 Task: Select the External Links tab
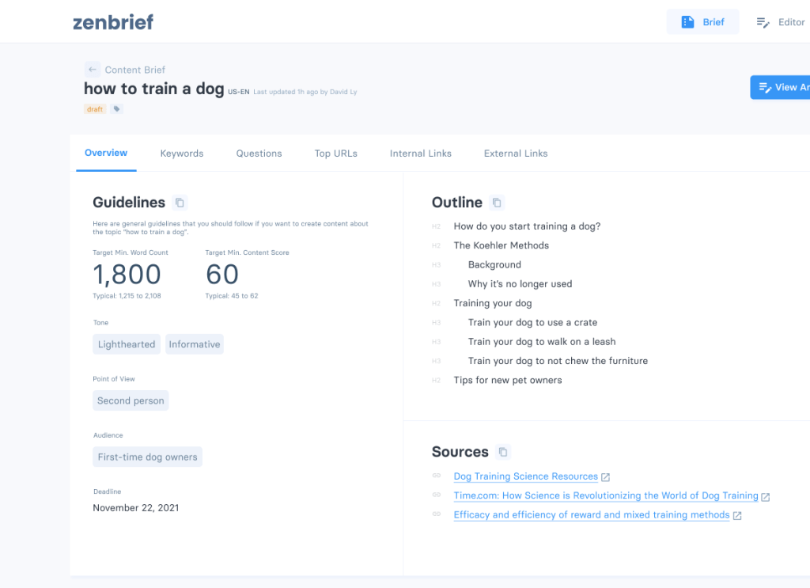coord(515,154)
